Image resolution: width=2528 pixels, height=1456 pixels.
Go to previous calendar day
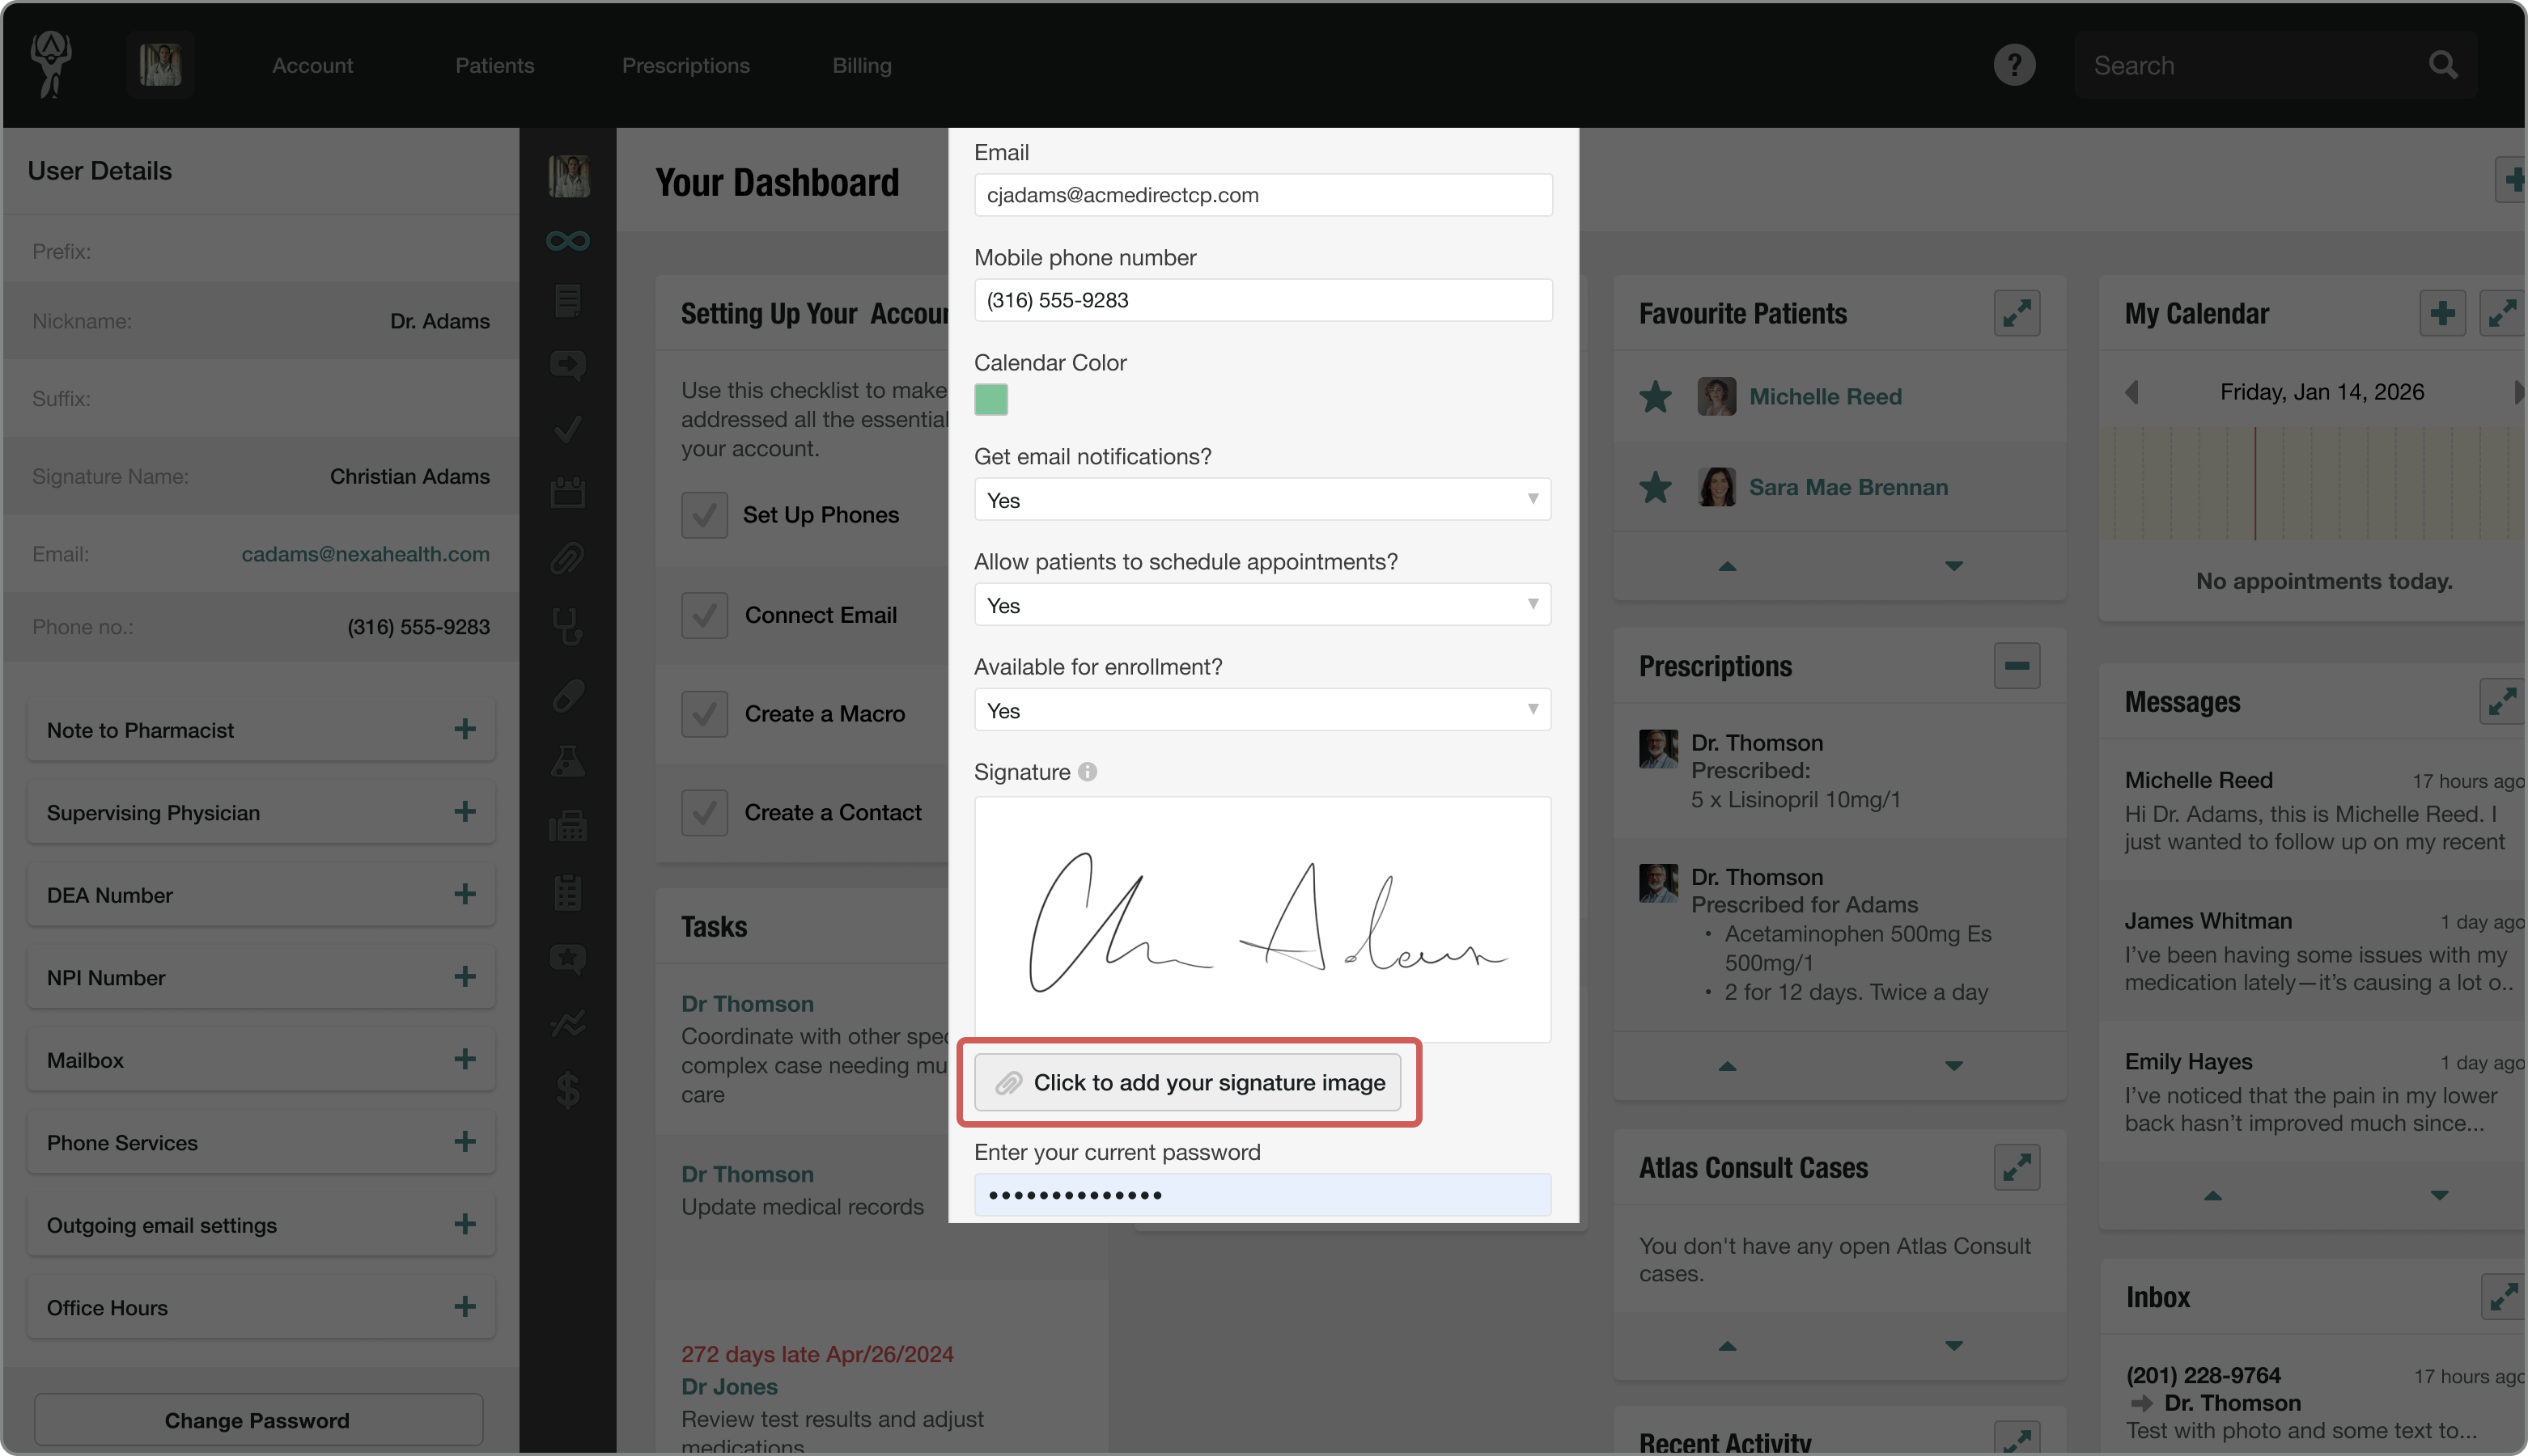pos(2131,392)
